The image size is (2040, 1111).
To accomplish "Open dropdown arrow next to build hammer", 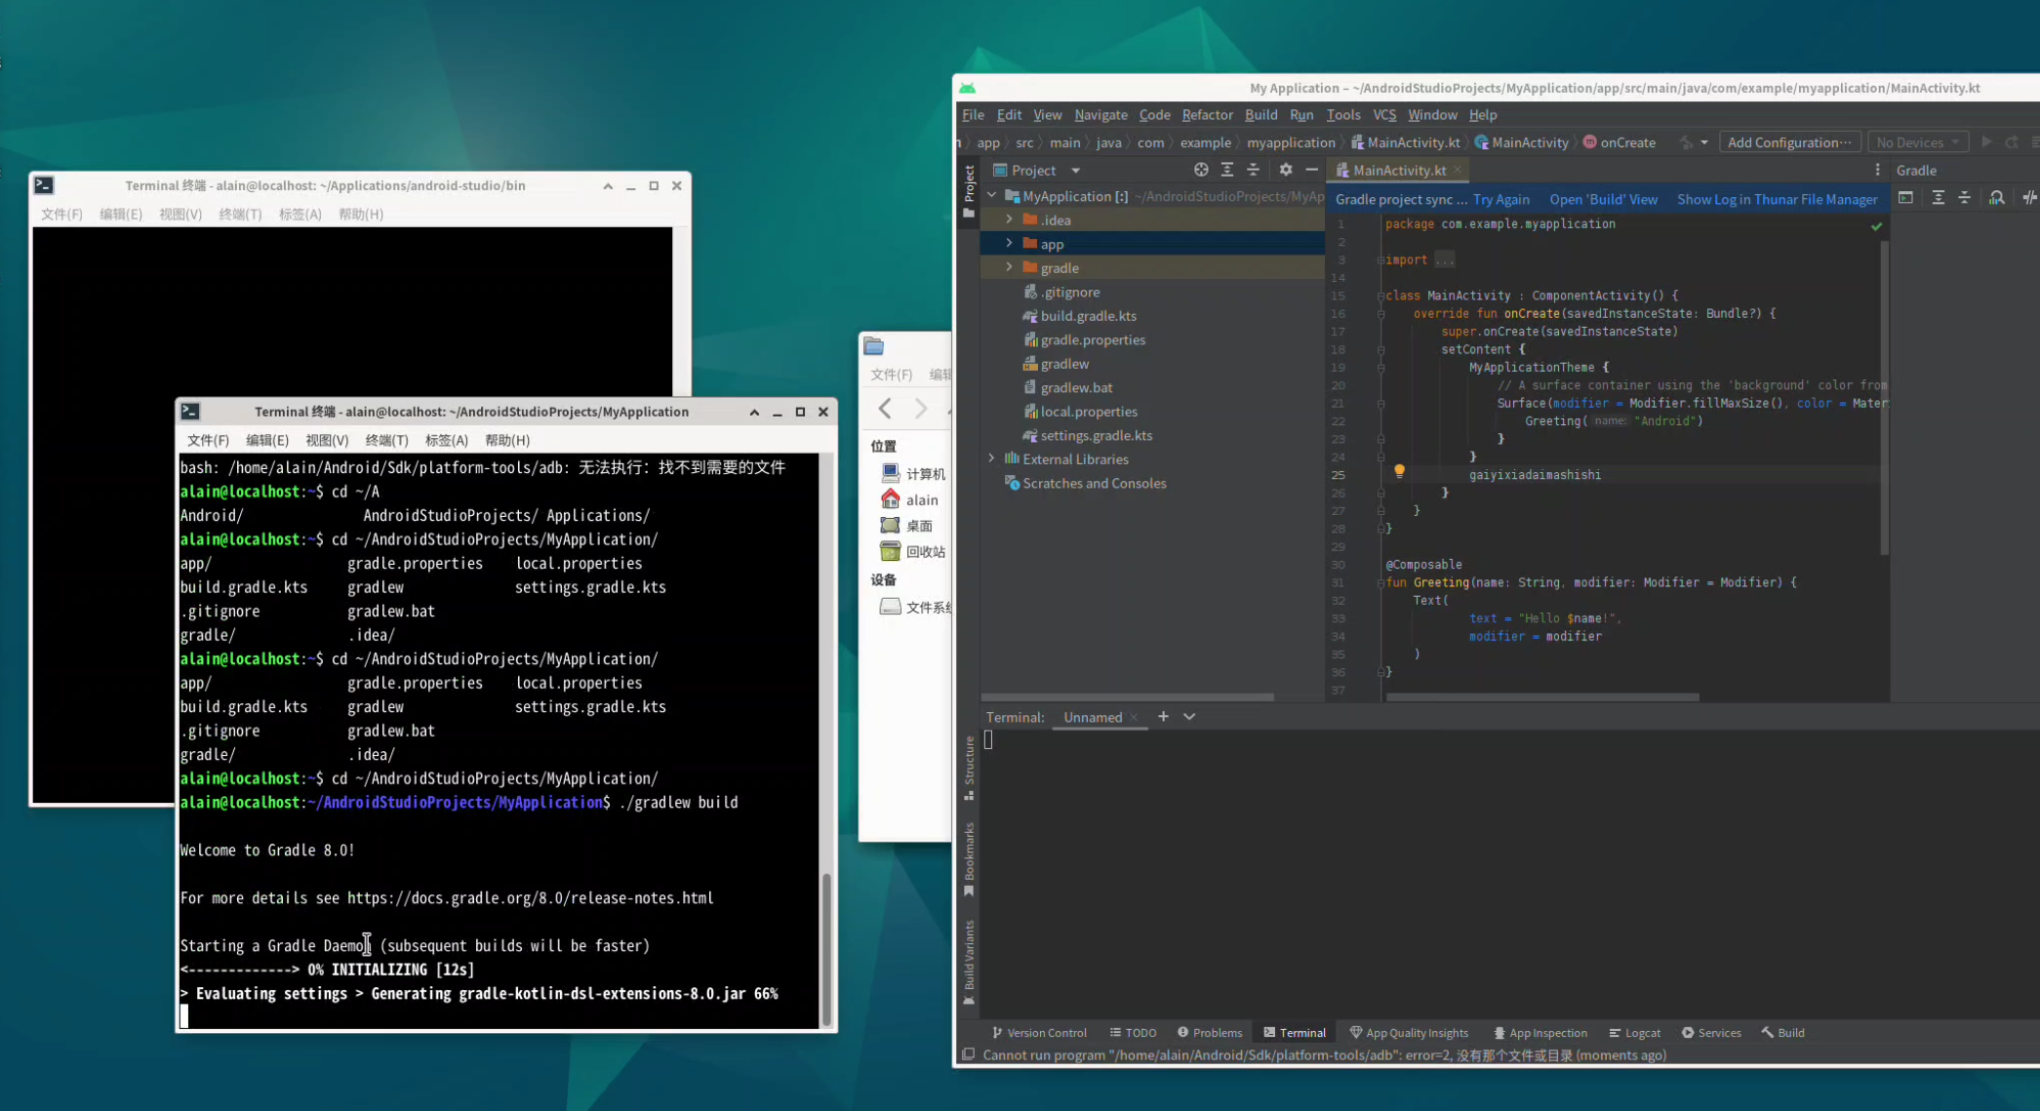I will (x=1704, y=142).
